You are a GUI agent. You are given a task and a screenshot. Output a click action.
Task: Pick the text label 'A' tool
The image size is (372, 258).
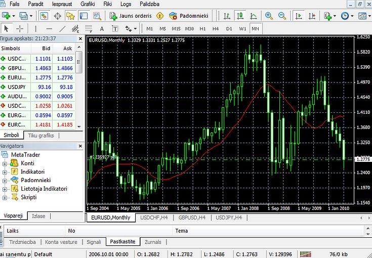pos(102,28)
